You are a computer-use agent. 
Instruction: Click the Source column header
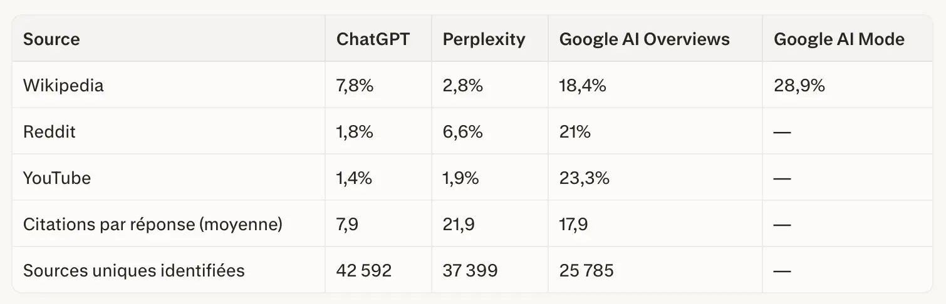51,39
